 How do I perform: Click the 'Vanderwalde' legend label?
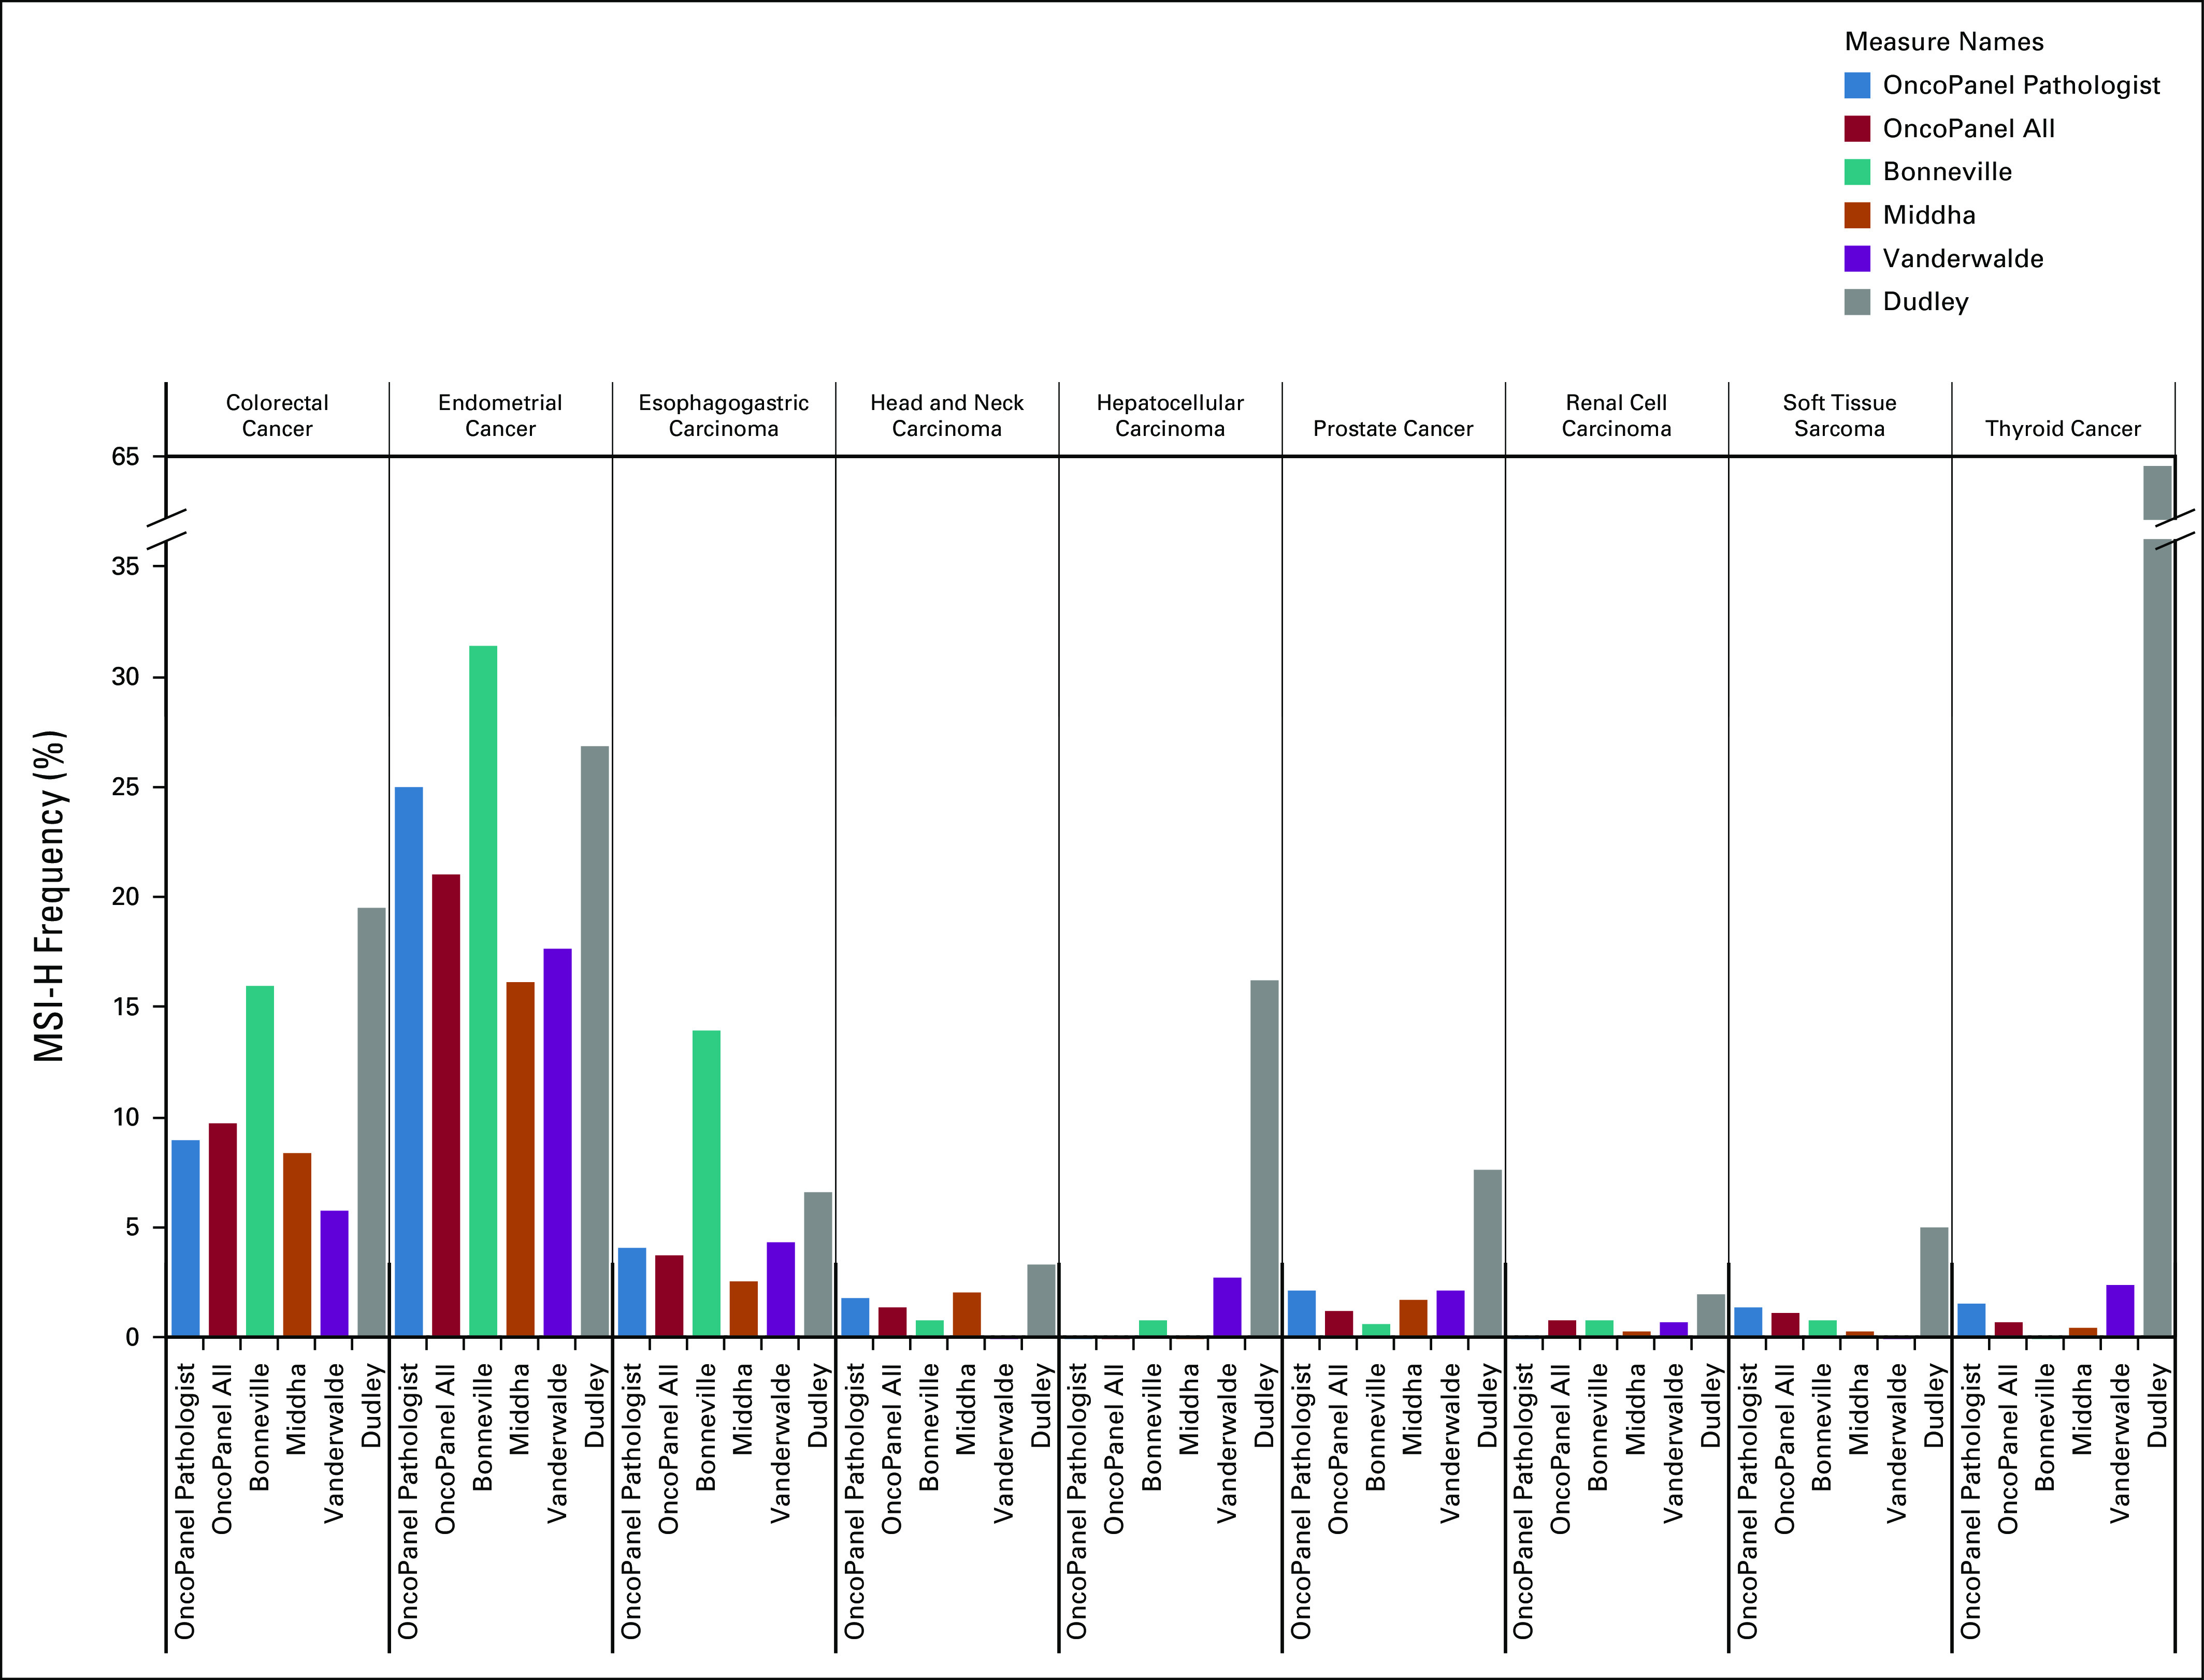tap(1963, 258)
